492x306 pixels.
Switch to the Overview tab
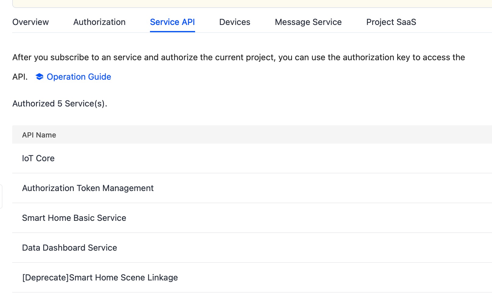(30, 22)
